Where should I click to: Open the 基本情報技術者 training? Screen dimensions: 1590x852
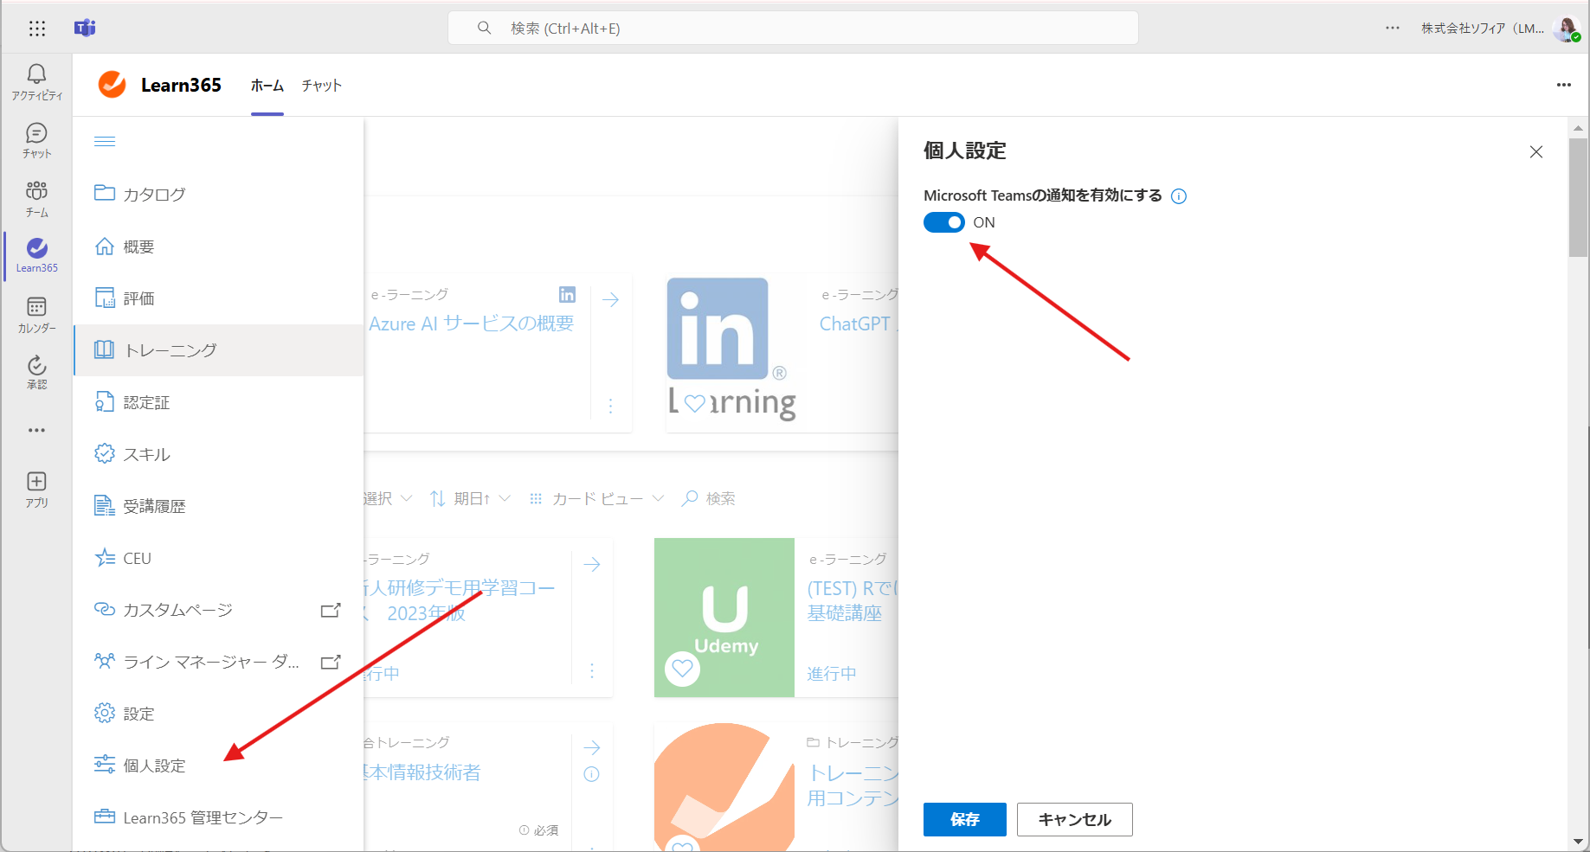tap(422, 772)
